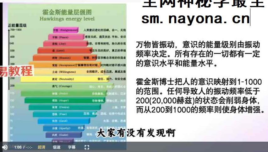Select the Guilt level bar
268x152 pixels.
(63, 135)
